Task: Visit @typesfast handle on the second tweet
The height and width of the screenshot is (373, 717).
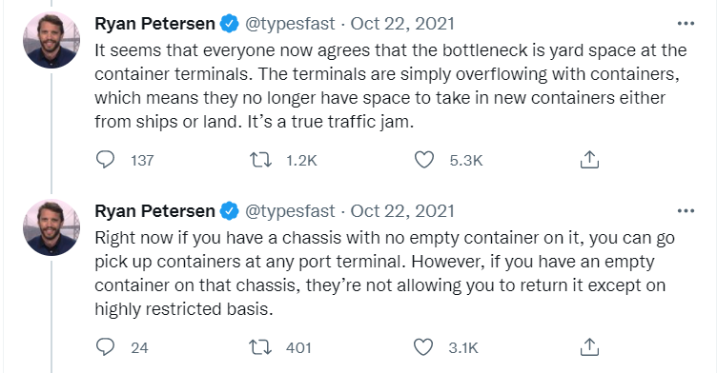Action: coord(290,211)
